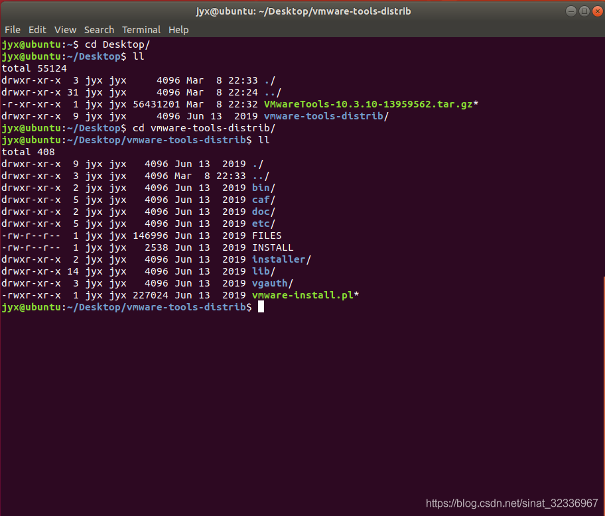Click the '22:32' timestamp
Image resolution: width=605 pixels, height=516 pixels.
(x=243, y=104)
